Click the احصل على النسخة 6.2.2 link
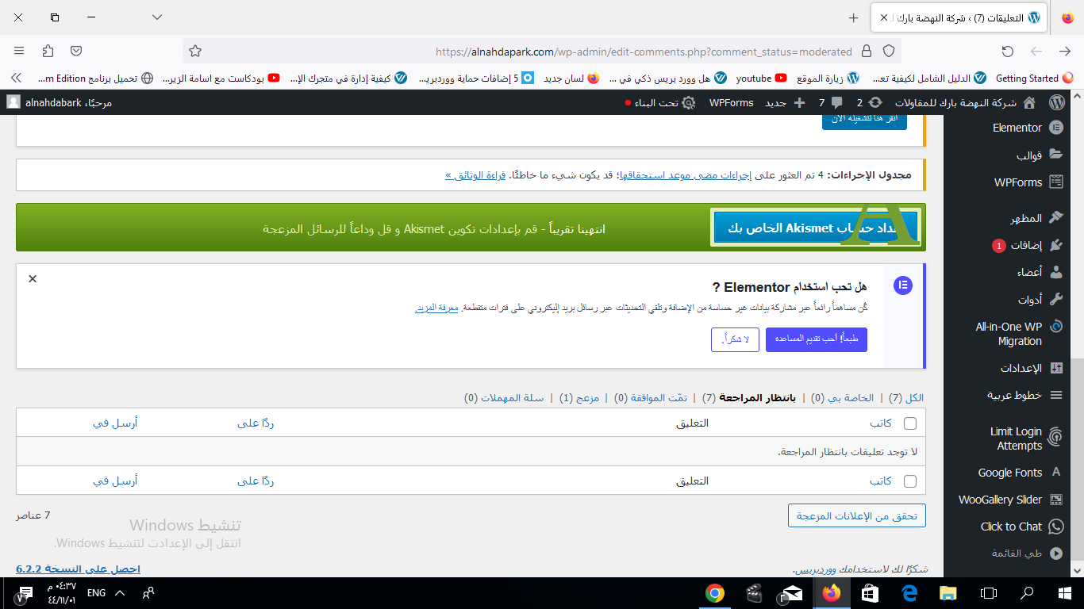This screenshot has width=1084, height=609. click(x=78, y=569)
